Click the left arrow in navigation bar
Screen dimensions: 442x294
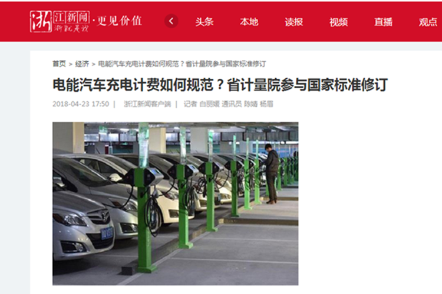point(171,21)
